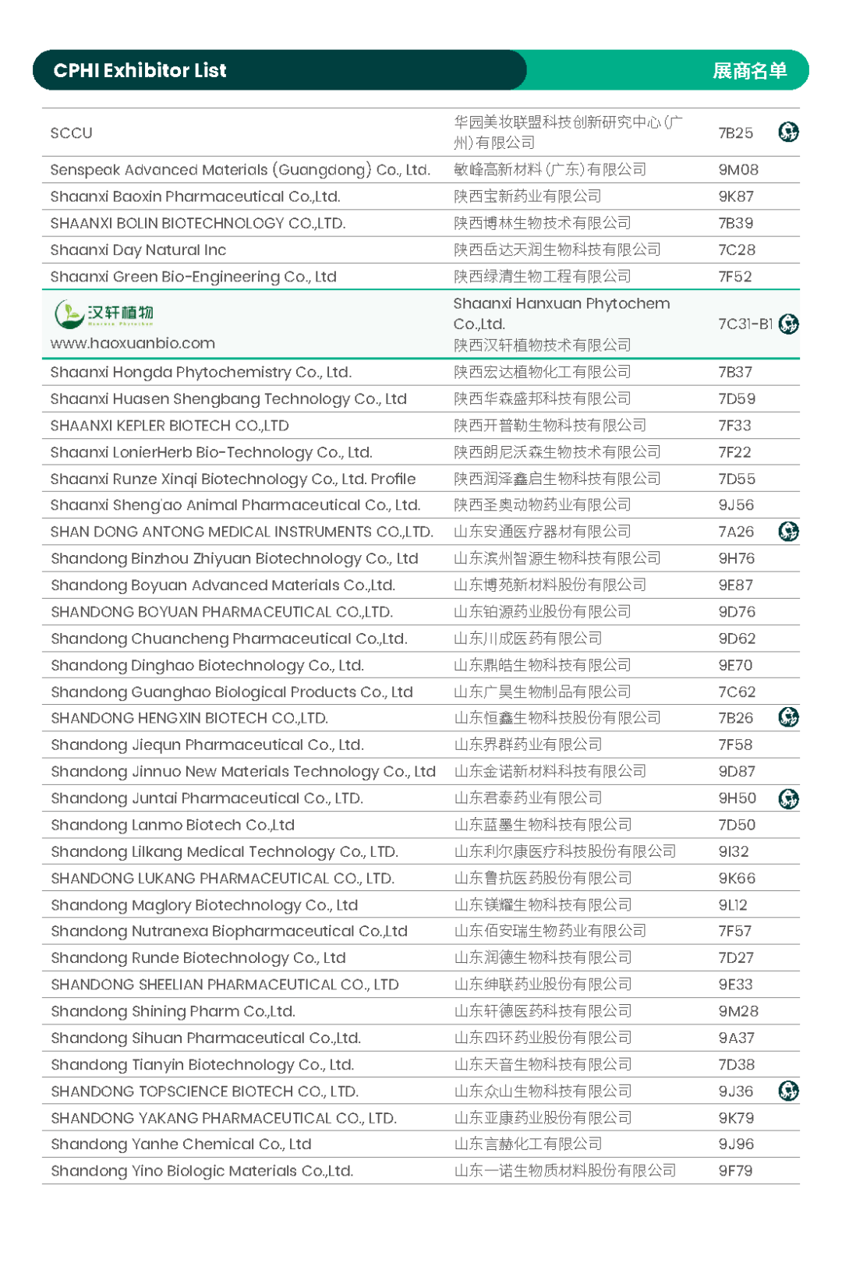The width and height of the screenshot is (842, 1263).
Task: Select SHAANXI KEPLER BIOTECH CO.,LTD
Action: (169, 426)
